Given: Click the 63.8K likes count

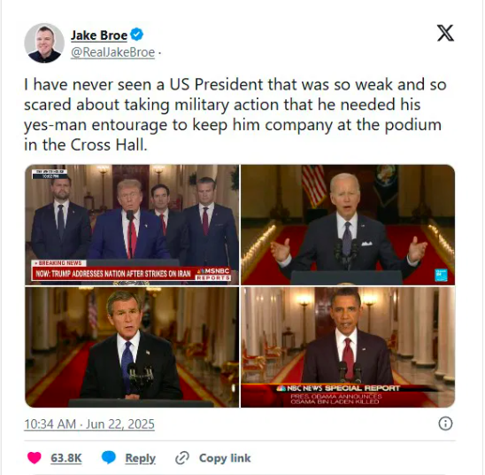Looking at the screenshot, I should pos(66,458).
